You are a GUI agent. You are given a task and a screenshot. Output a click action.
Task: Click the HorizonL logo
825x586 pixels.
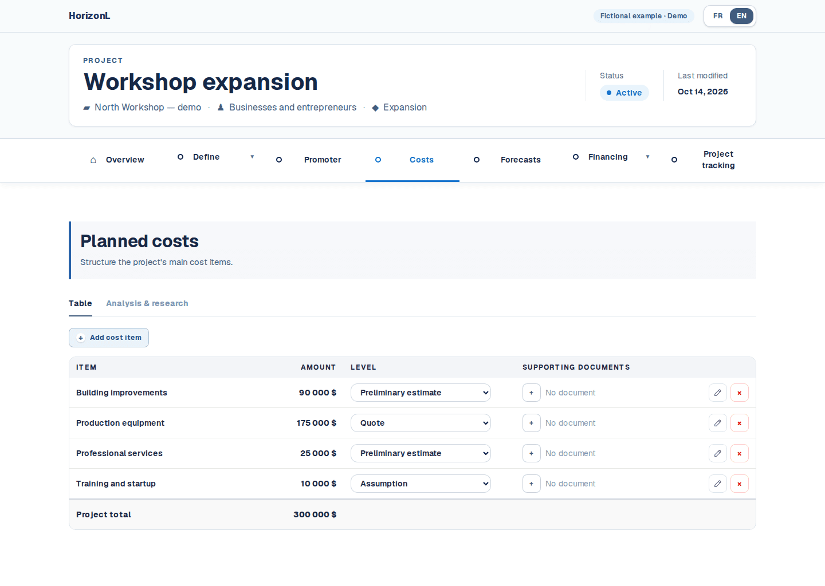89,16
